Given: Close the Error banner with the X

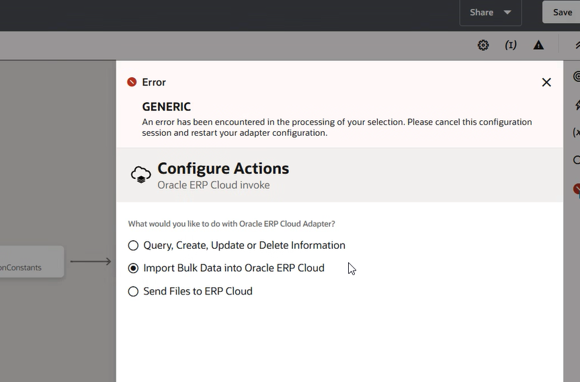Looking at the screenshot, I should coord(546,82).
